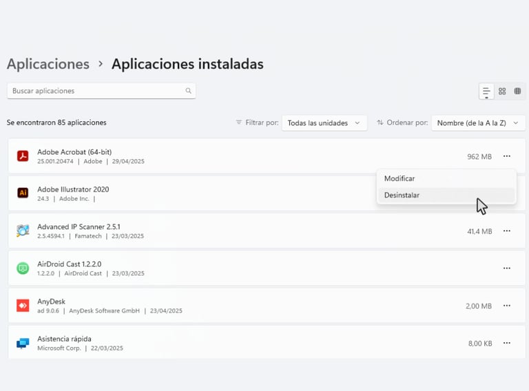Click the 41,4 MB size value

pos(479,231)
